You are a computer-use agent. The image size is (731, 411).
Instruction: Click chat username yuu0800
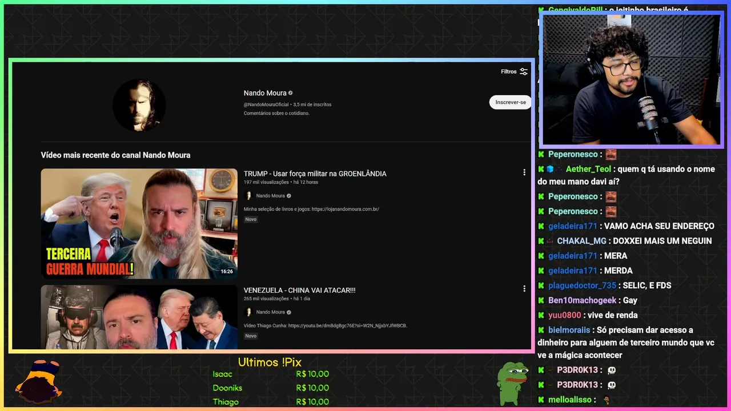pyautogui.click(x=564, y=315)
